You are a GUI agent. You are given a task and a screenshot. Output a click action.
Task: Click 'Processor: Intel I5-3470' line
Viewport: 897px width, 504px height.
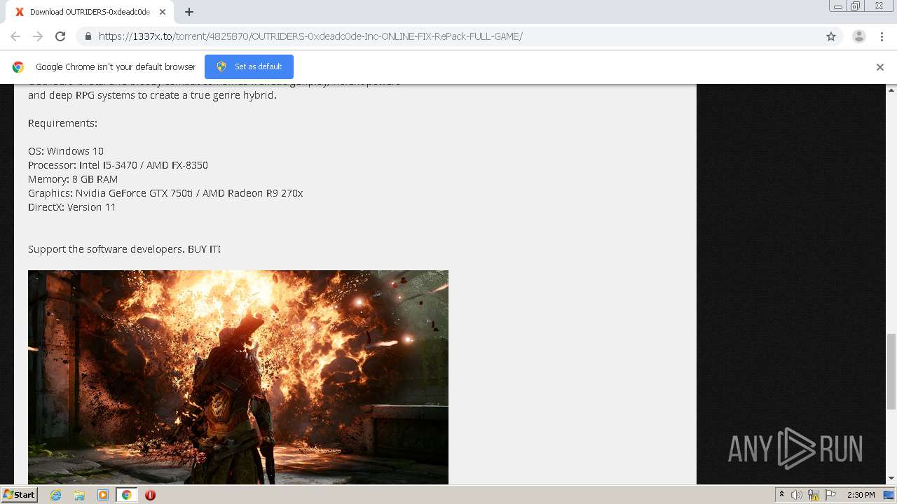point(118,165)
